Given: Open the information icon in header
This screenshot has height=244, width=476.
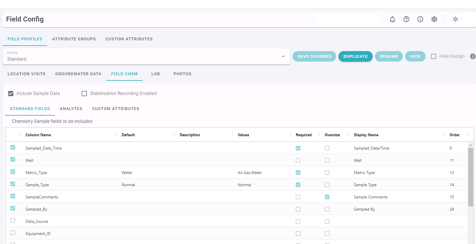Looking at the screenshot, I should click(x=420, y=19).
